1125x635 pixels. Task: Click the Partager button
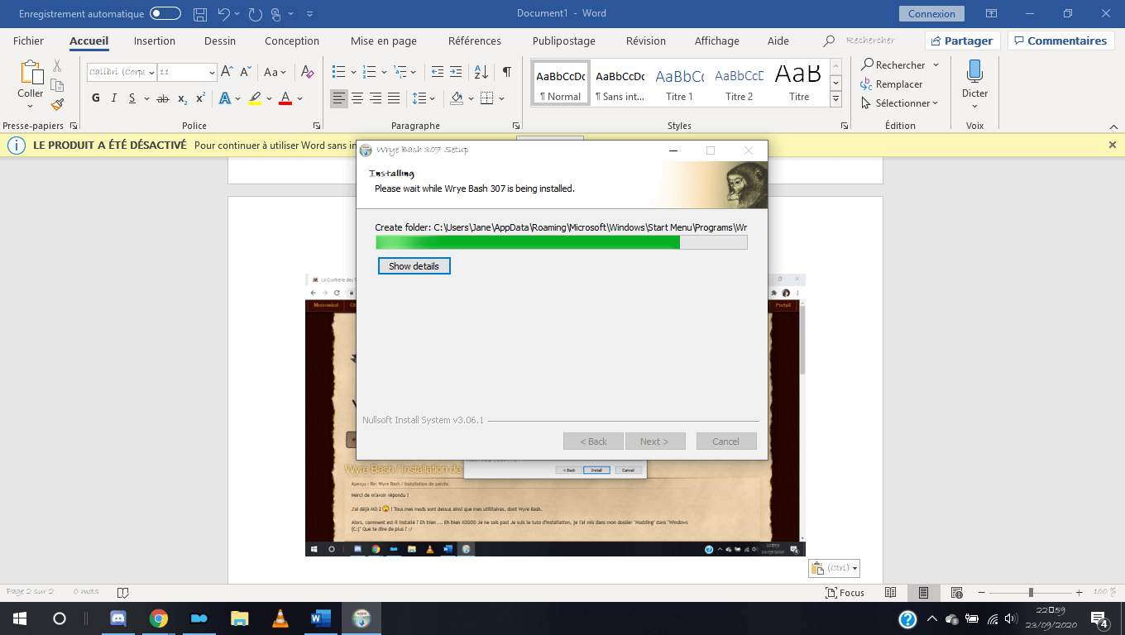(962, 41)
